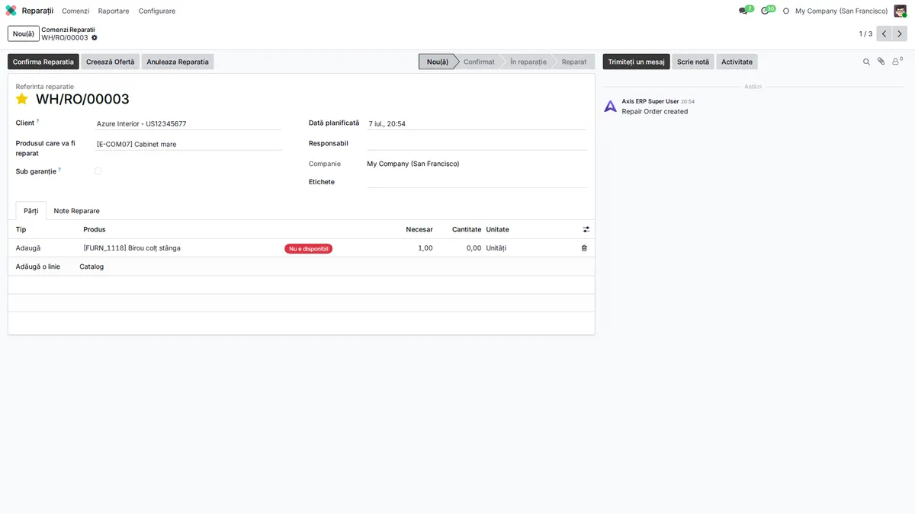The width and height of the screenshot is (915, 514).
Task: Open the Client dropdown field
Action: pyautogui.click(x=188, y=123)
